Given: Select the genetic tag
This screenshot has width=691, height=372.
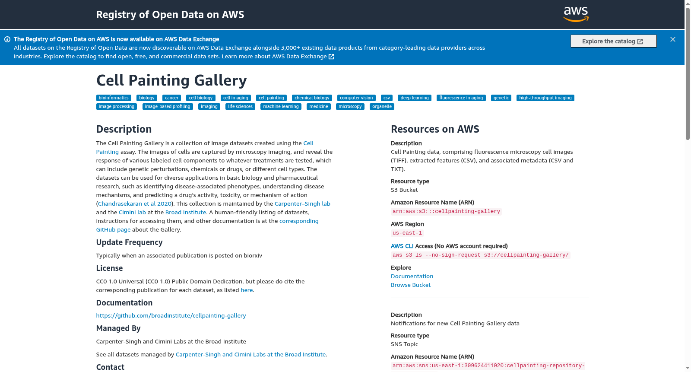Looking at the screenshot, I should click(501, 98).
